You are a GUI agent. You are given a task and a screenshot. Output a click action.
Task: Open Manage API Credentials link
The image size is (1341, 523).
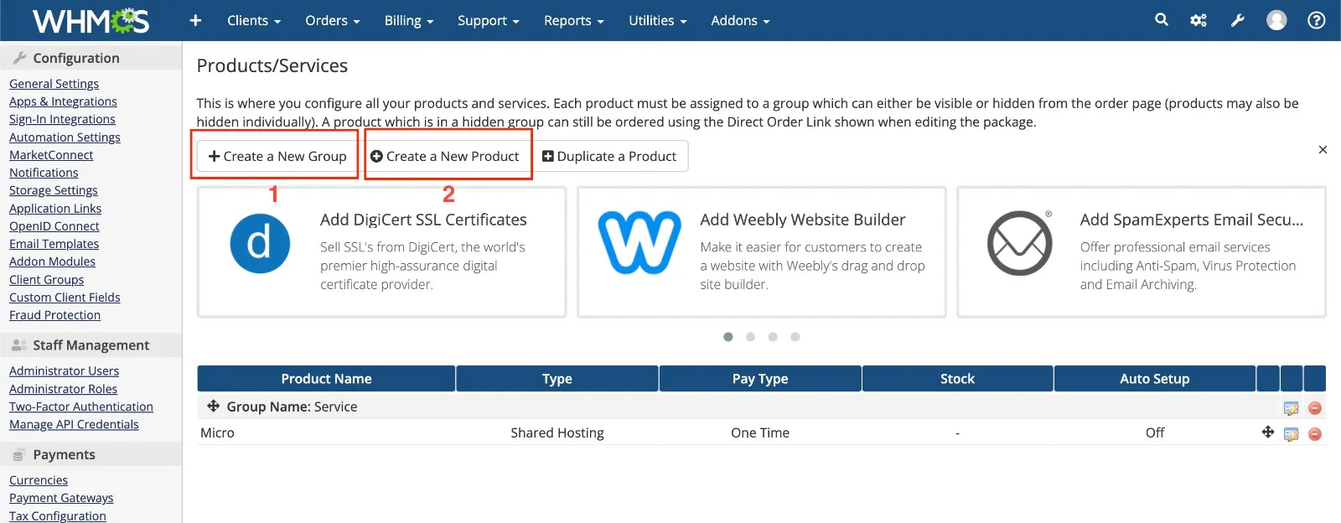tap(74, 424)
